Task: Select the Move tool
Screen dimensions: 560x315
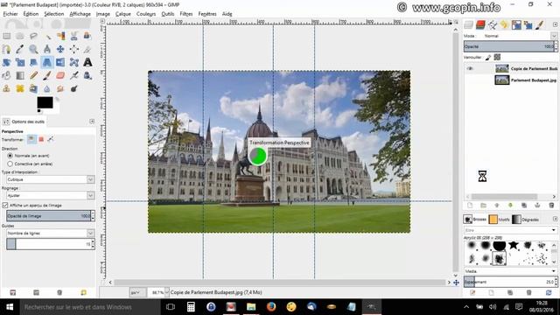Action: pos(60,49)
